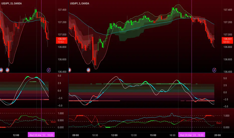
Task: Click the 136.600 price level on the left price scale
Action: (62, 59)
